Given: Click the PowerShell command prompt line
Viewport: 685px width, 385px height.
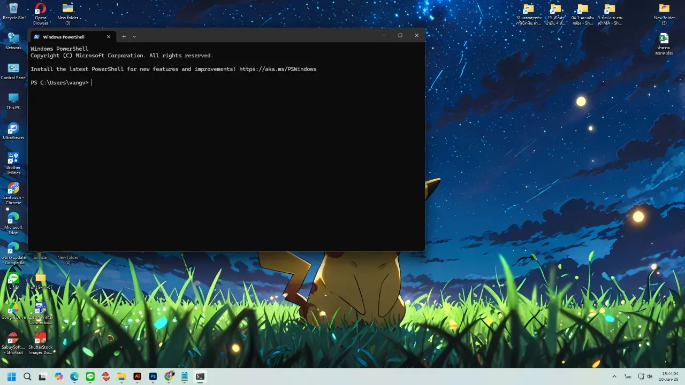Looking at the screenshot, I should (x=62, y=82).
